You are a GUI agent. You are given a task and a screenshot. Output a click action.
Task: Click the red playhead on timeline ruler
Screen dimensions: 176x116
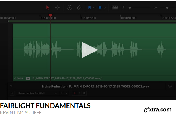50,15
